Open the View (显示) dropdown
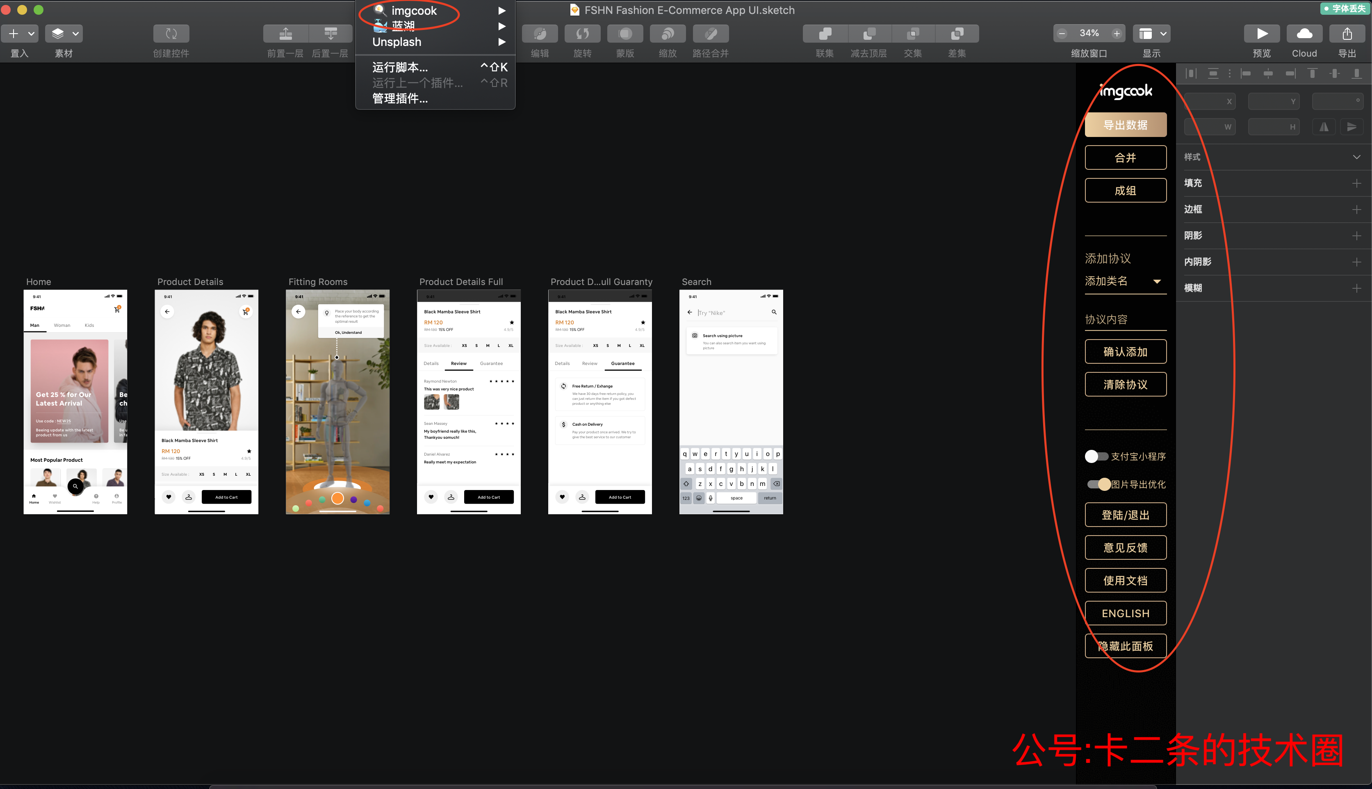 [1152, 34]
